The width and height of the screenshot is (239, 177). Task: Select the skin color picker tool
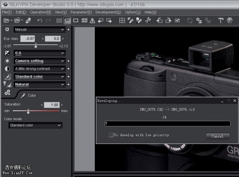(139, 21)
